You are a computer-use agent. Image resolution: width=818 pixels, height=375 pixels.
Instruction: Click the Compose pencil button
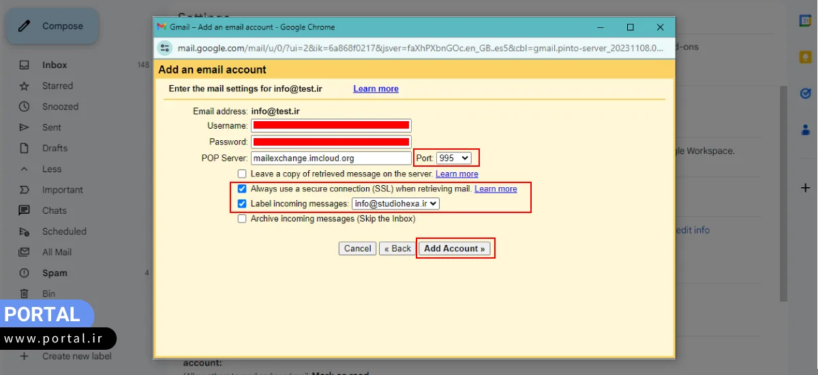pos(52,27)
